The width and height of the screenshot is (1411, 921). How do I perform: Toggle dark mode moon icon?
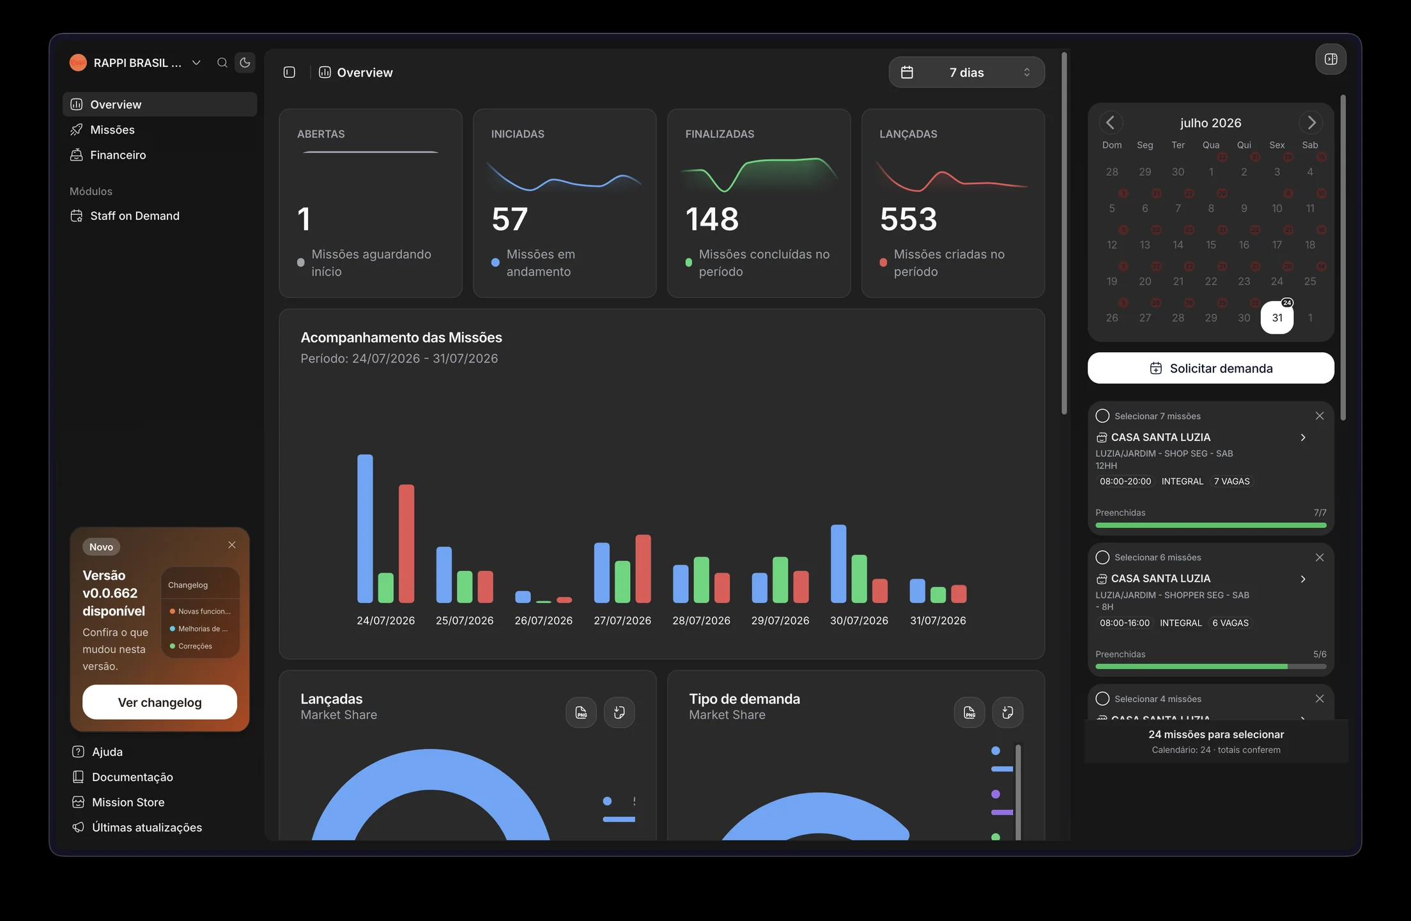tap(245, 63)
